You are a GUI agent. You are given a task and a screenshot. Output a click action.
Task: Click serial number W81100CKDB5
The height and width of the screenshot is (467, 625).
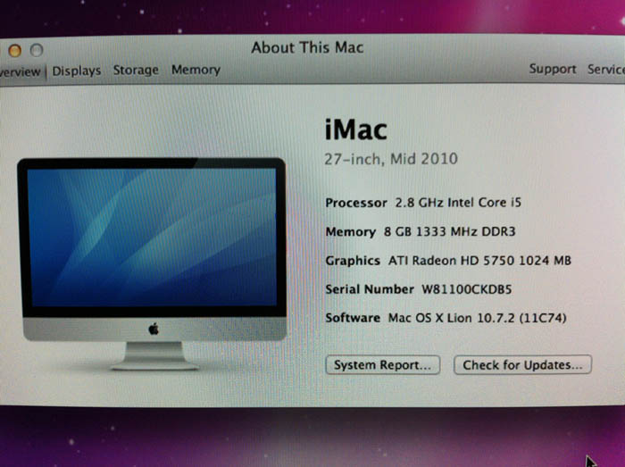467,289
